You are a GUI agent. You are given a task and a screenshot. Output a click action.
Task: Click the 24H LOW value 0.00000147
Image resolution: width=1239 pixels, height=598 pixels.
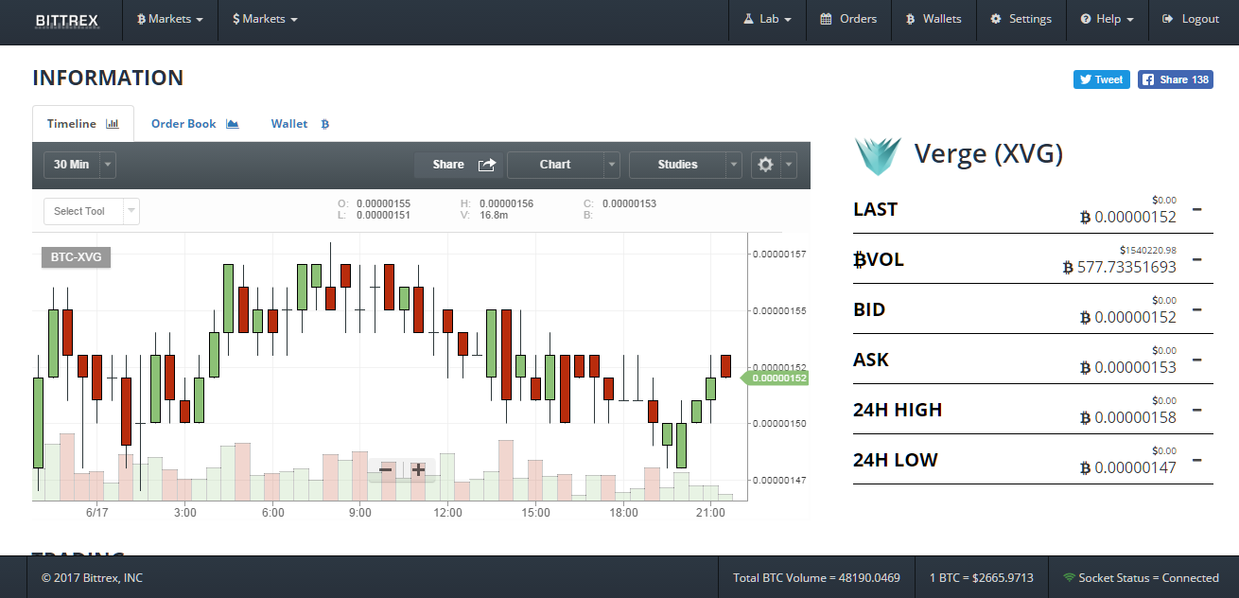point(1128,468)
